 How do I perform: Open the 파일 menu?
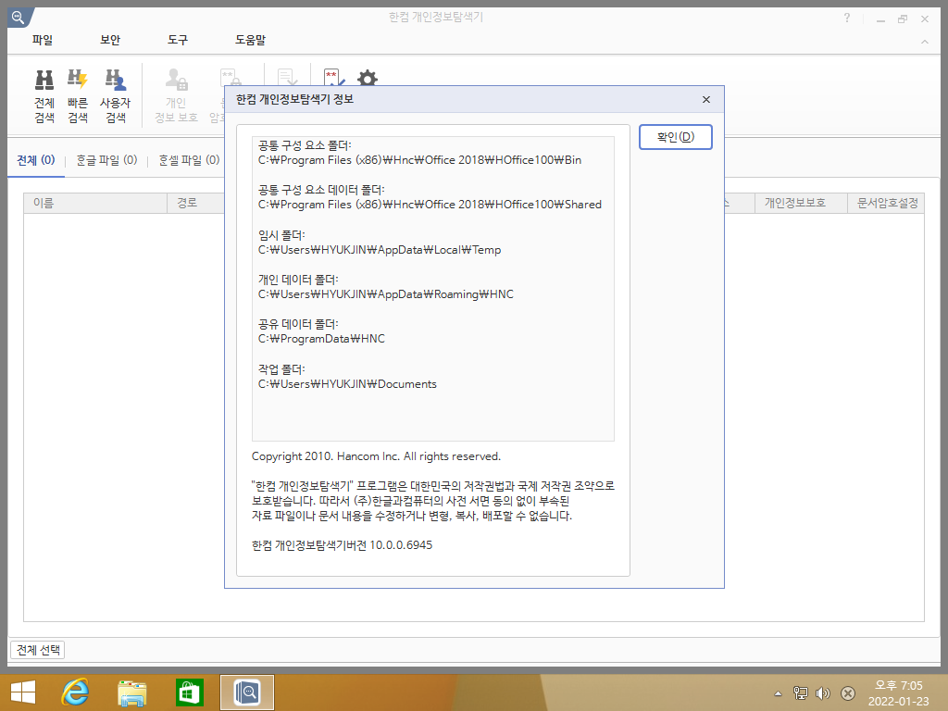click(43, 40)
